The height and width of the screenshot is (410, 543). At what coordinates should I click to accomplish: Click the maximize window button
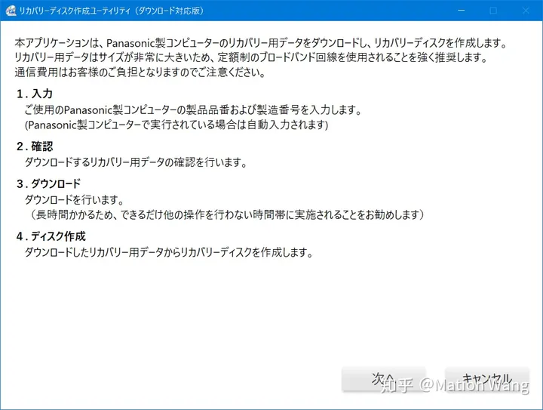tap(493, 11)
